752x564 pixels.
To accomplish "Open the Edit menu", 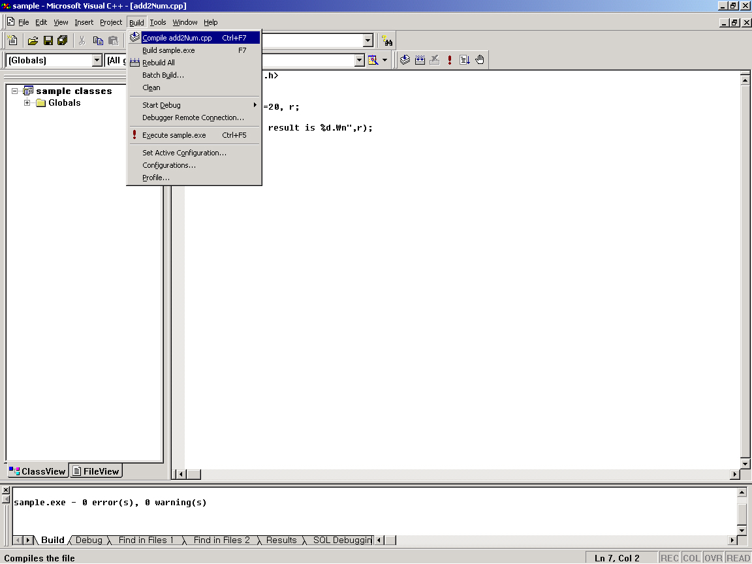I will tap(41, 22).
